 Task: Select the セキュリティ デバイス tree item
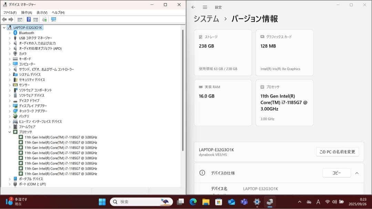click(32, 80)
